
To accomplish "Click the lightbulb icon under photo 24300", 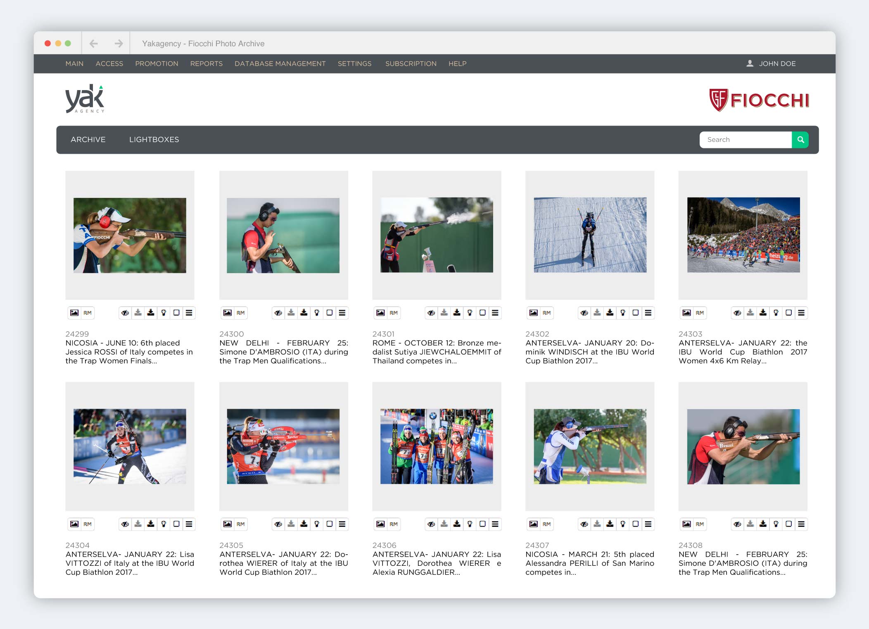I will coord(317,313).
